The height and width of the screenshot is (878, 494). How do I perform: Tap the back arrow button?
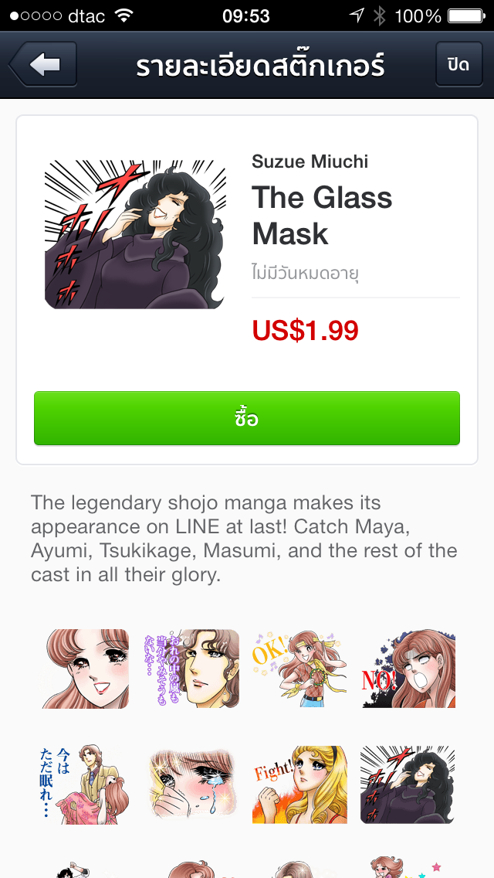[x=42, y=64]
